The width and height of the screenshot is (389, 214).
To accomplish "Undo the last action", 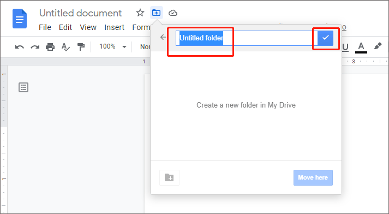I will [20, 46].
